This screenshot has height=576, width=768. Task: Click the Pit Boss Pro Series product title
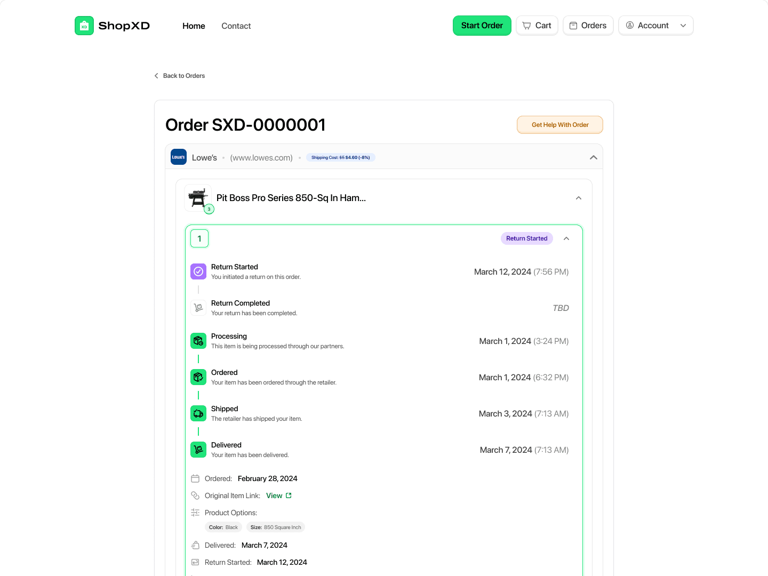click(291, 198)
